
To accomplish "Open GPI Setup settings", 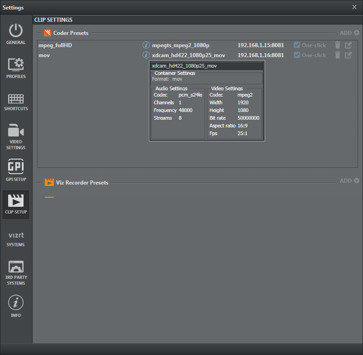I will (x=16, y=171).
